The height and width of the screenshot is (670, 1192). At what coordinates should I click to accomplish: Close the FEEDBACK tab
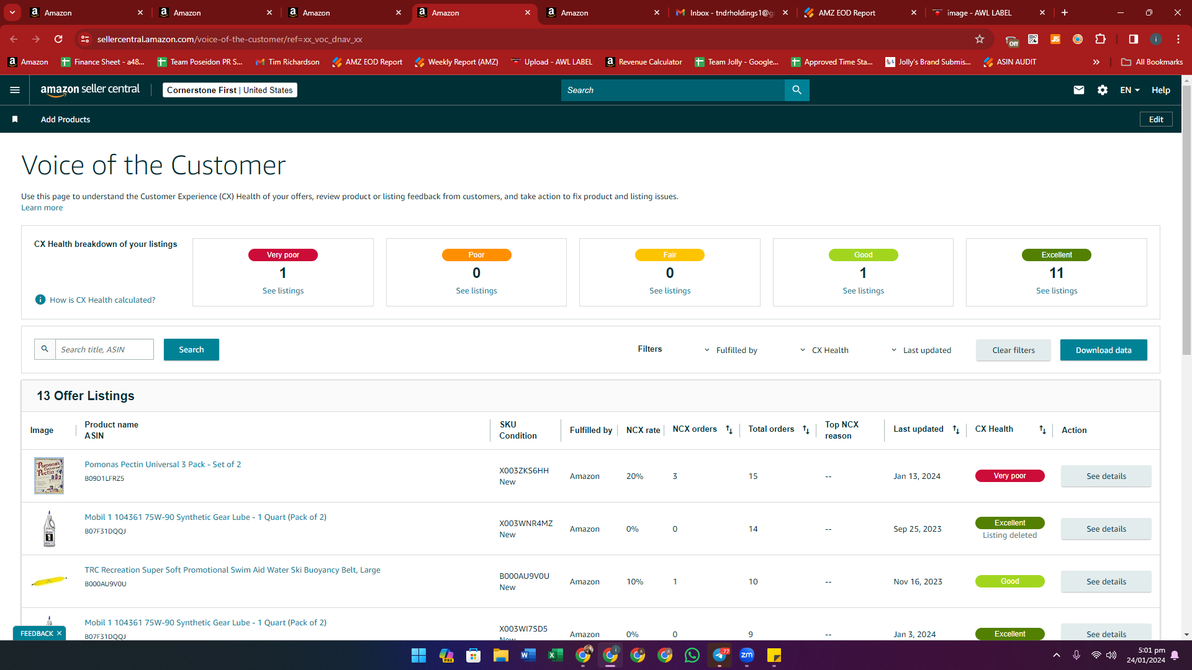59,633
